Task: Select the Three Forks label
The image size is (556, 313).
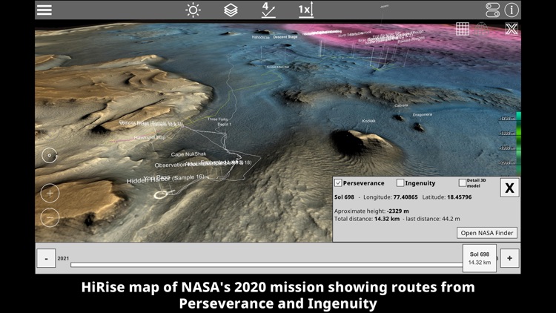Action: point(218,119)
